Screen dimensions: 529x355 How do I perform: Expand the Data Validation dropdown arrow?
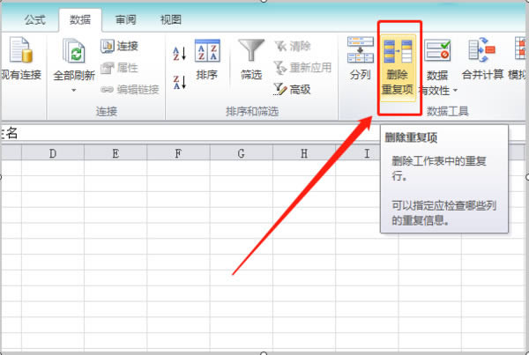click(x=456, y=91)
